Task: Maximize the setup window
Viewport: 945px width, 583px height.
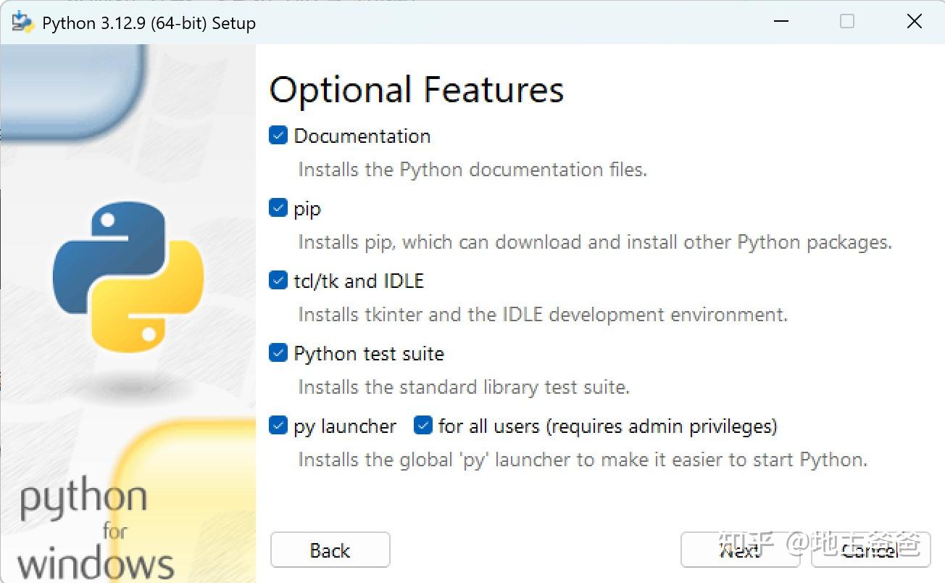Action: point(846,22)
